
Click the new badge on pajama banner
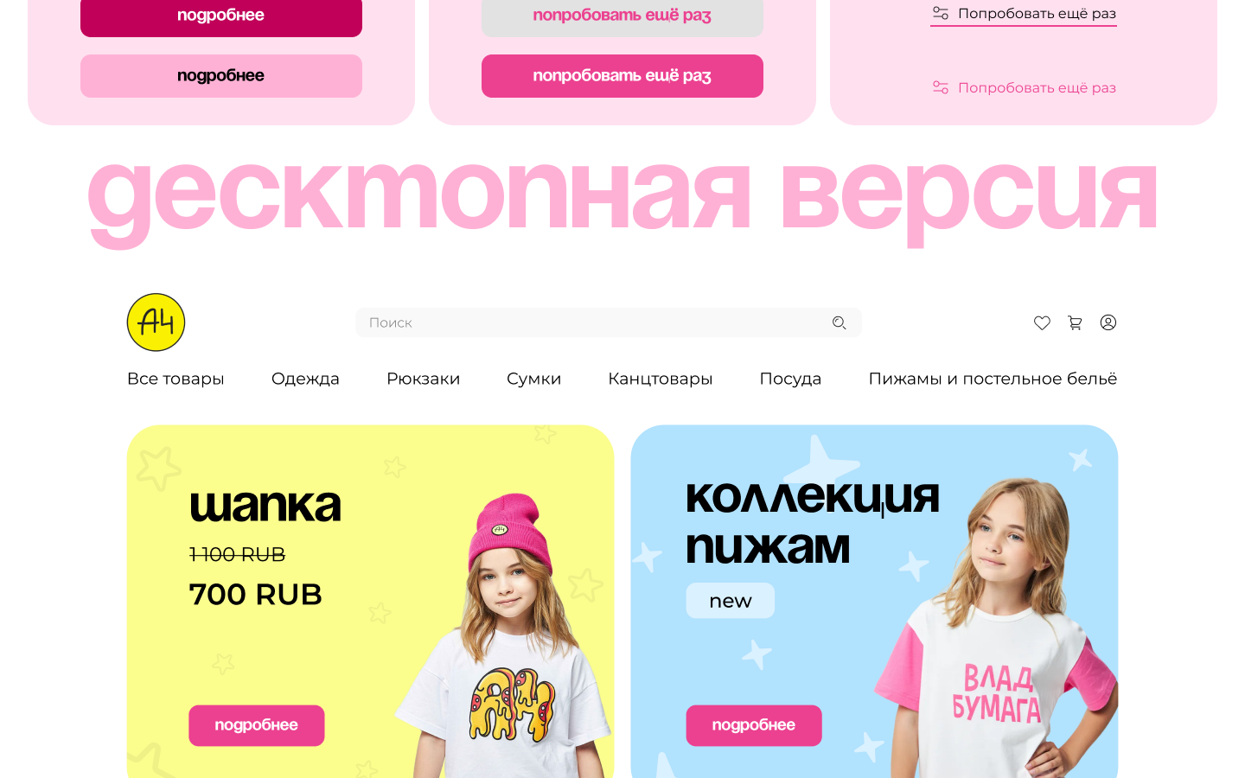pyautogui.click(x=731, y=601)
